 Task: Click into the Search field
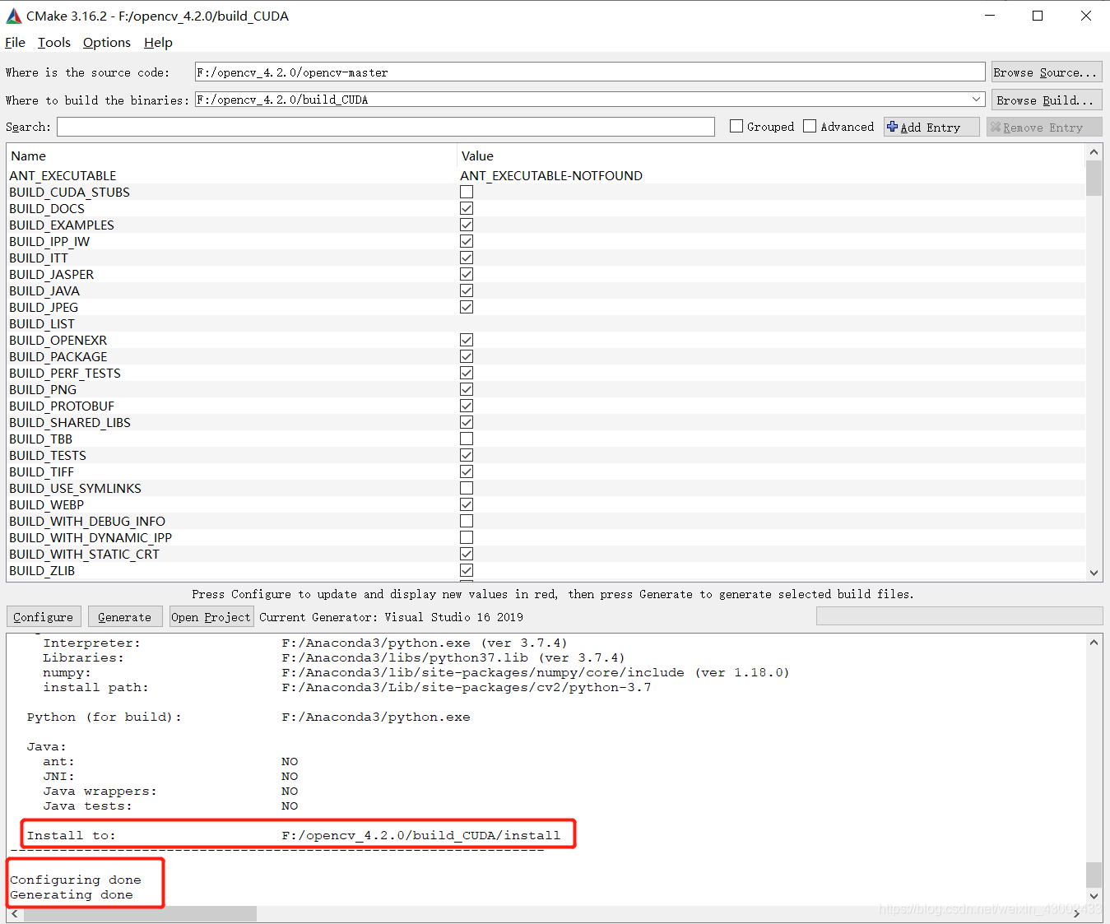coord(386,127)
